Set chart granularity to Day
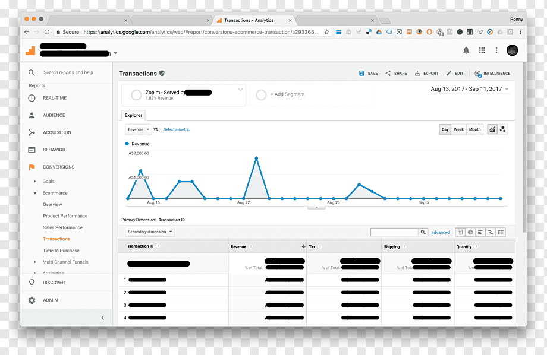Viewport: 547px width, 355px height. [x=445, y=129]
